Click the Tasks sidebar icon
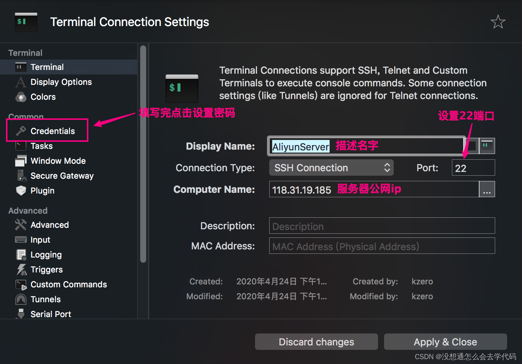 [x=21, y=146]
